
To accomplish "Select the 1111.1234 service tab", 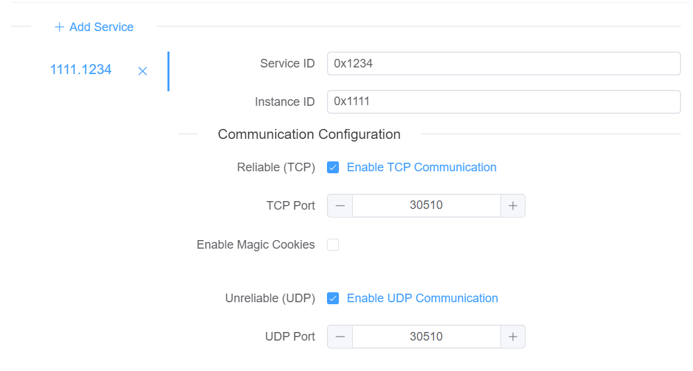I will (81, 70).
